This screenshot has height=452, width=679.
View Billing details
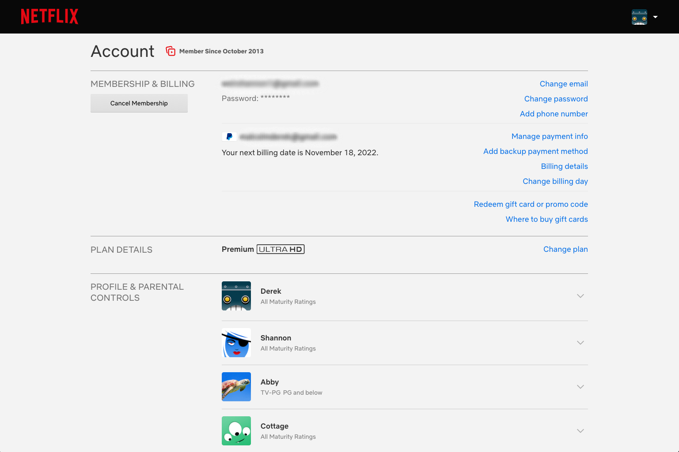click(x=564, y=166)
